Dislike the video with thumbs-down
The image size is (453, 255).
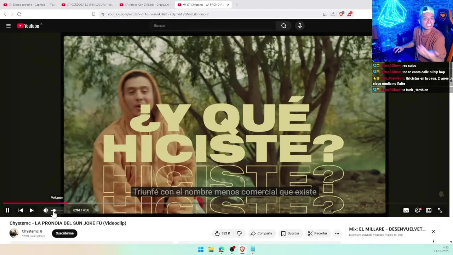(x=239, y=233)
